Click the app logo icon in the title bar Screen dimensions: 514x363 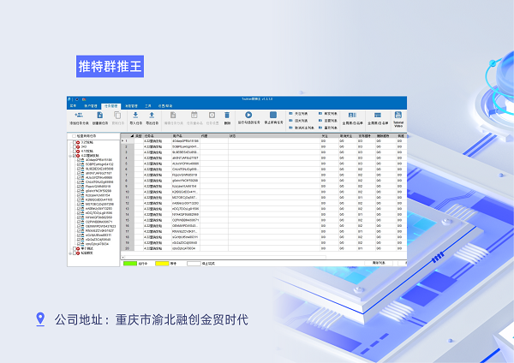[x=69, y=99]
